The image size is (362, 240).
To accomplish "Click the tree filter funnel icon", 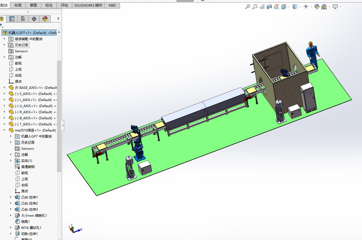I will 1,26.
